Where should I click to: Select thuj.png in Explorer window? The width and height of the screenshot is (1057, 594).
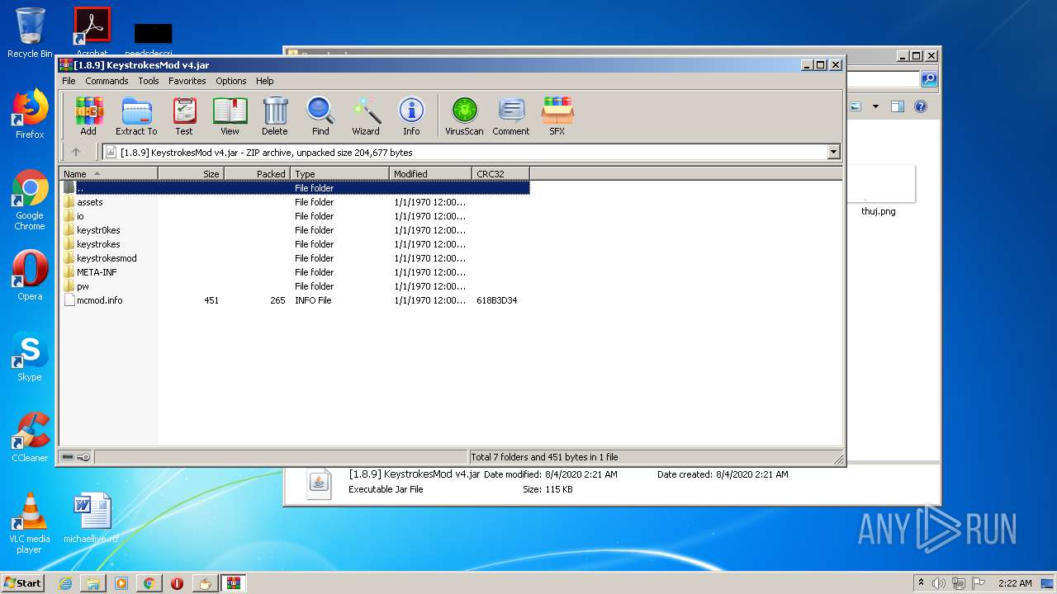tap(878, 191)
